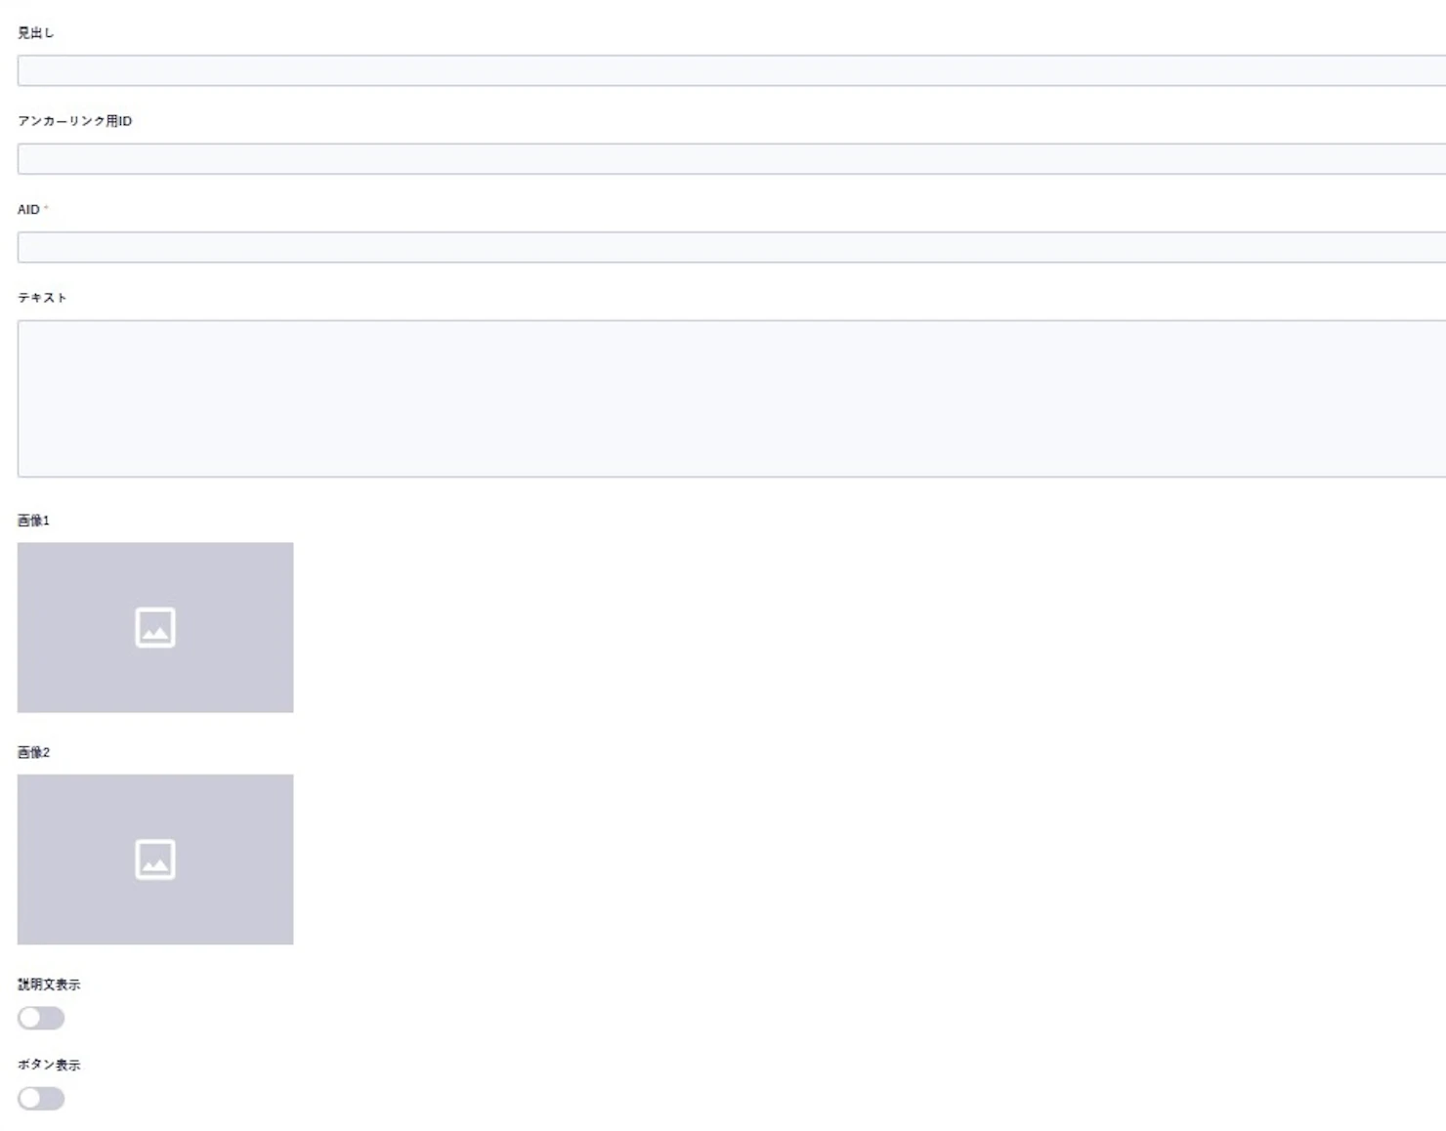
Task: Turn on the ボタン表示 toggle switch
Action: coord(41,1098)
